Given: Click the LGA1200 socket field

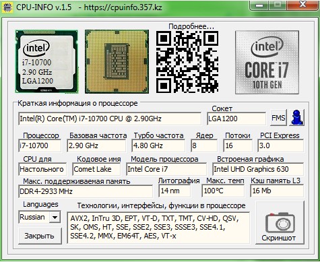Looking at the screenshot, I should 236,119.
